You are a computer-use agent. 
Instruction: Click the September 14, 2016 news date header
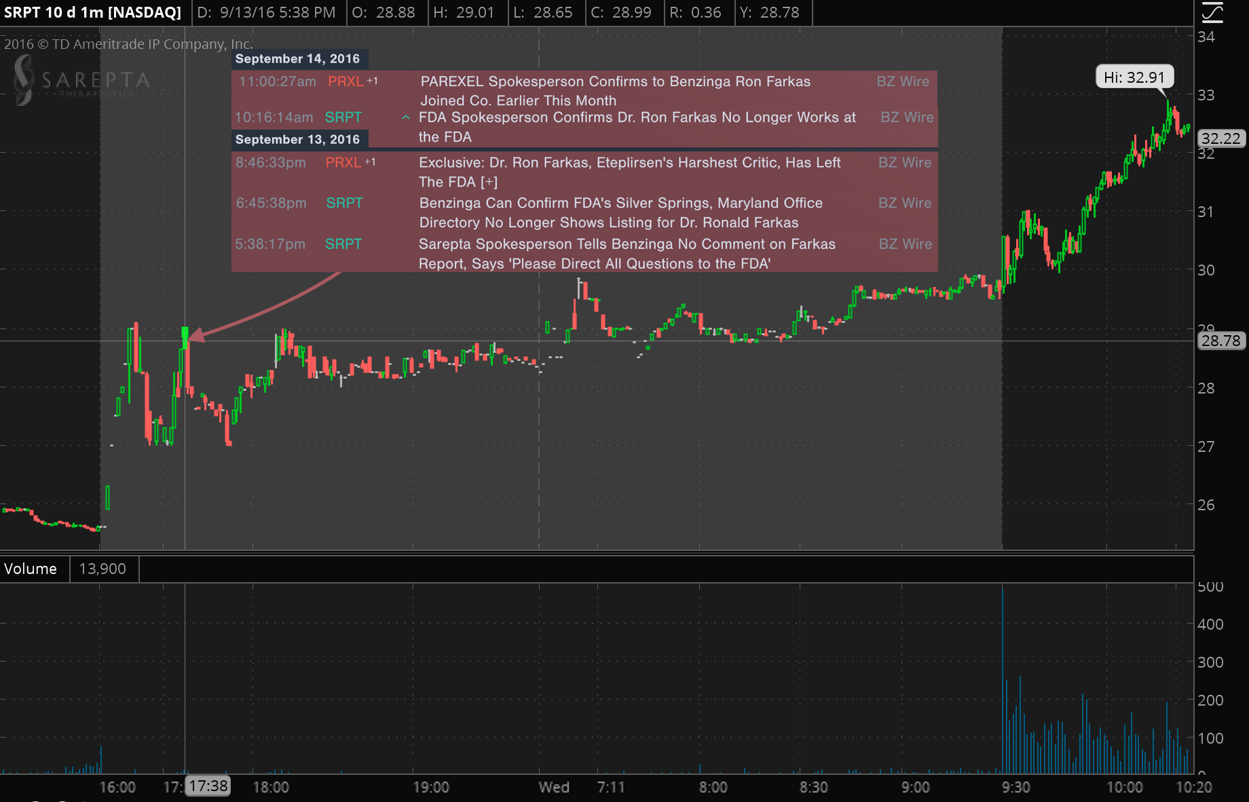point(297,59)
